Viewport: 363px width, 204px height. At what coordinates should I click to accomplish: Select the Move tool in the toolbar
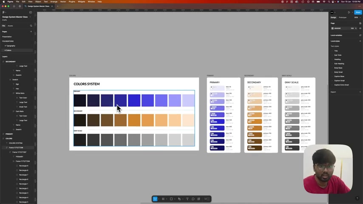tap(155, 199)
